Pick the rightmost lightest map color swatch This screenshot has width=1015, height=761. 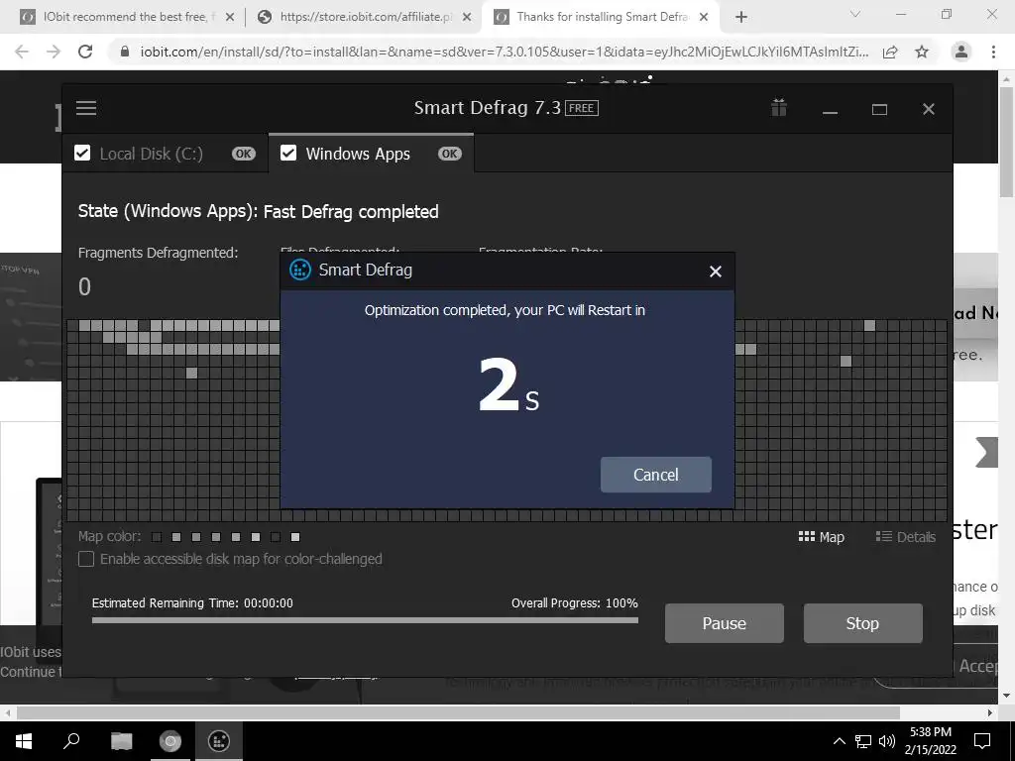[295, 537]
